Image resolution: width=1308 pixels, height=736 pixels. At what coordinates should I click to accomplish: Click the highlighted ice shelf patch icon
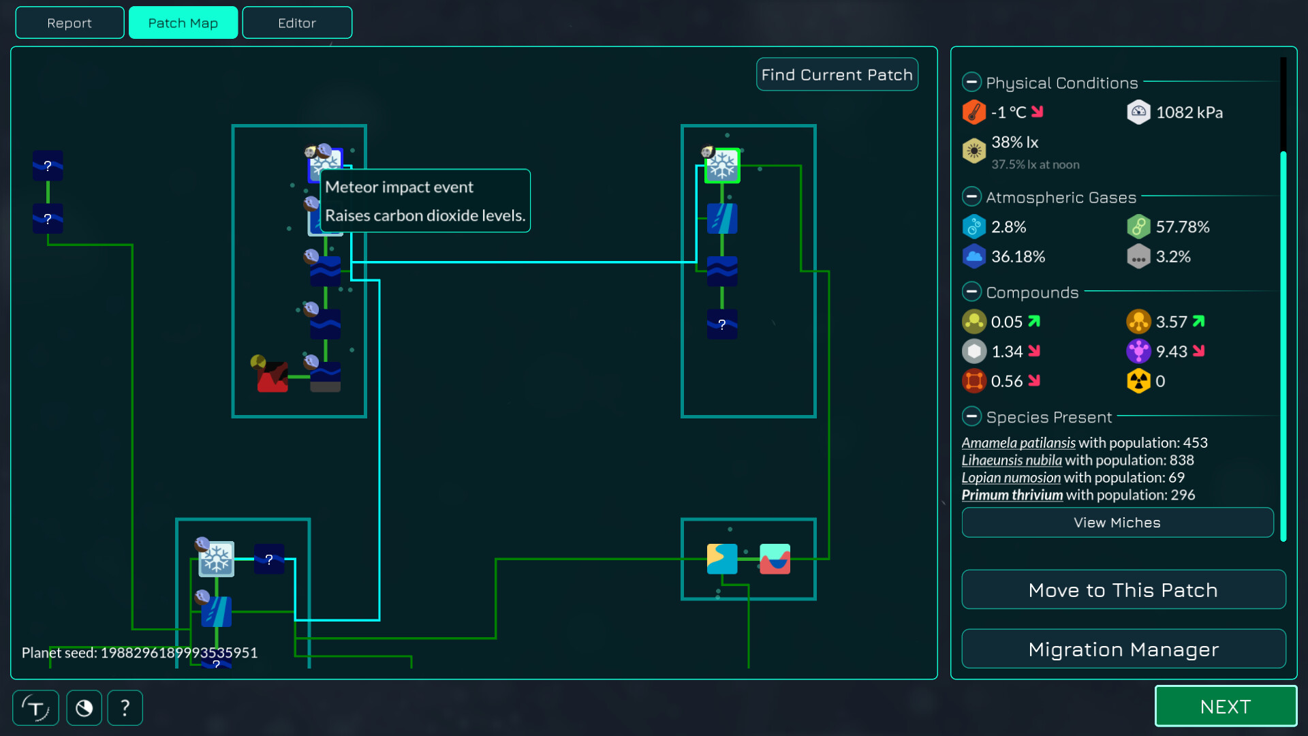pos(721,166)
